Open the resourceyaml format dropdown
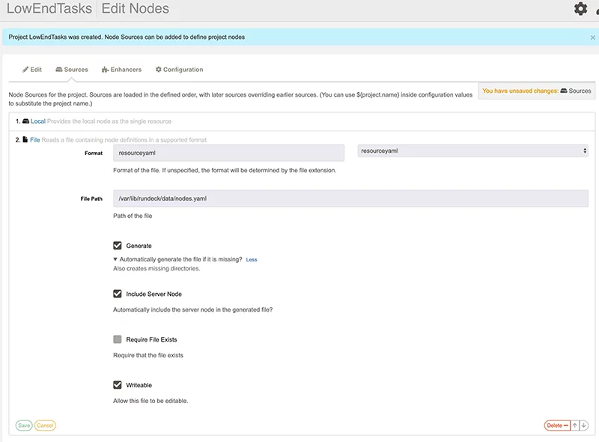The image size is (599, 442). pos(472,151)
